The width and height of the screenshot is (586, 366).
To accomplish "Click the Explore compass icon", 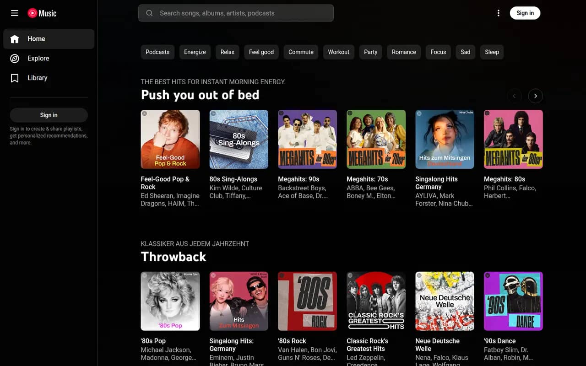I will [x=15, y=59].
